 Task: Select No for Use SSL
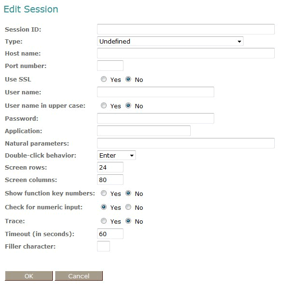[x=128, y=79]
